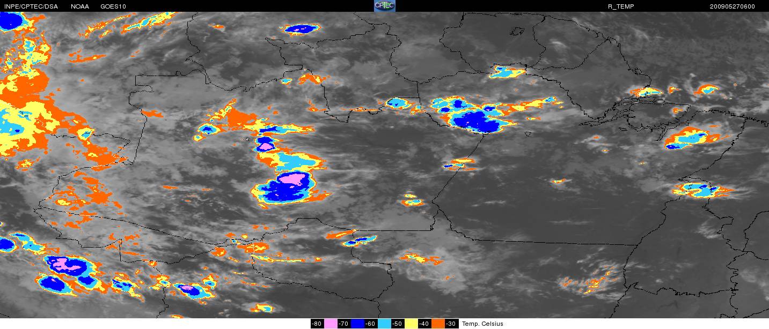The image size is (769, 329).
Task: Click the GOES10 satellite label
Action: (112, 6)
